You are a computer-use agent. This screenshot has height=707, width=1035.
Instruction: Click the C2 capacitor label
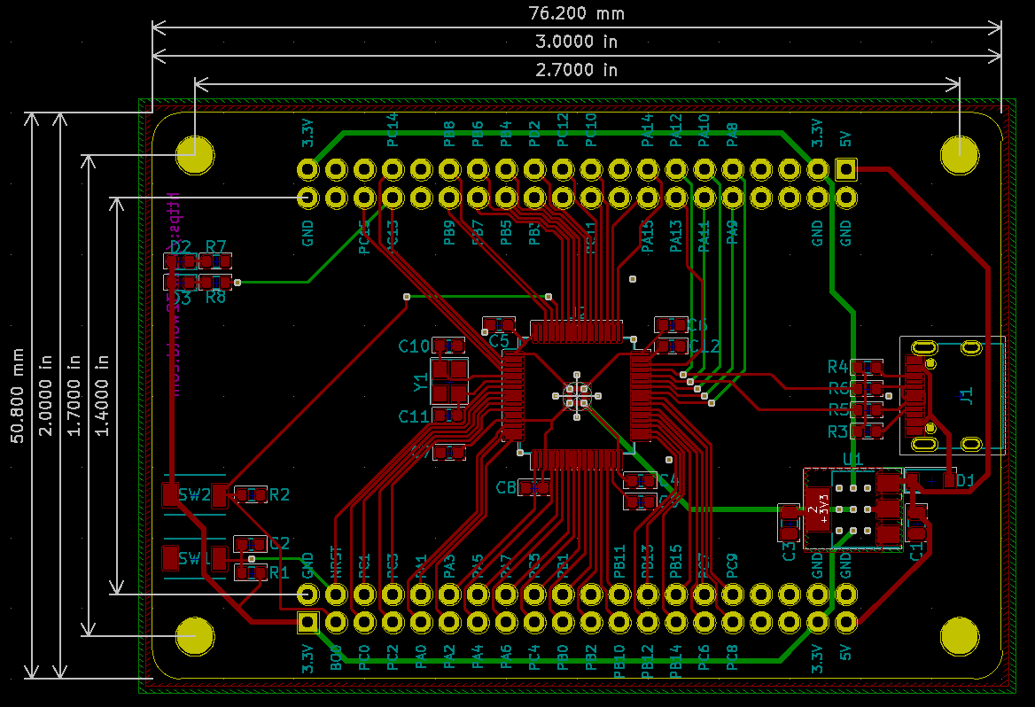click(x=279, y=542)
